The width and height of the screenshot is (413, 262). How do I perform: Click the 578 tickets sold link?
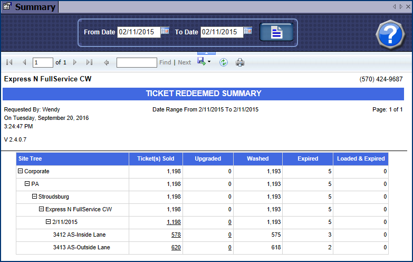click(x=176, y=235)
